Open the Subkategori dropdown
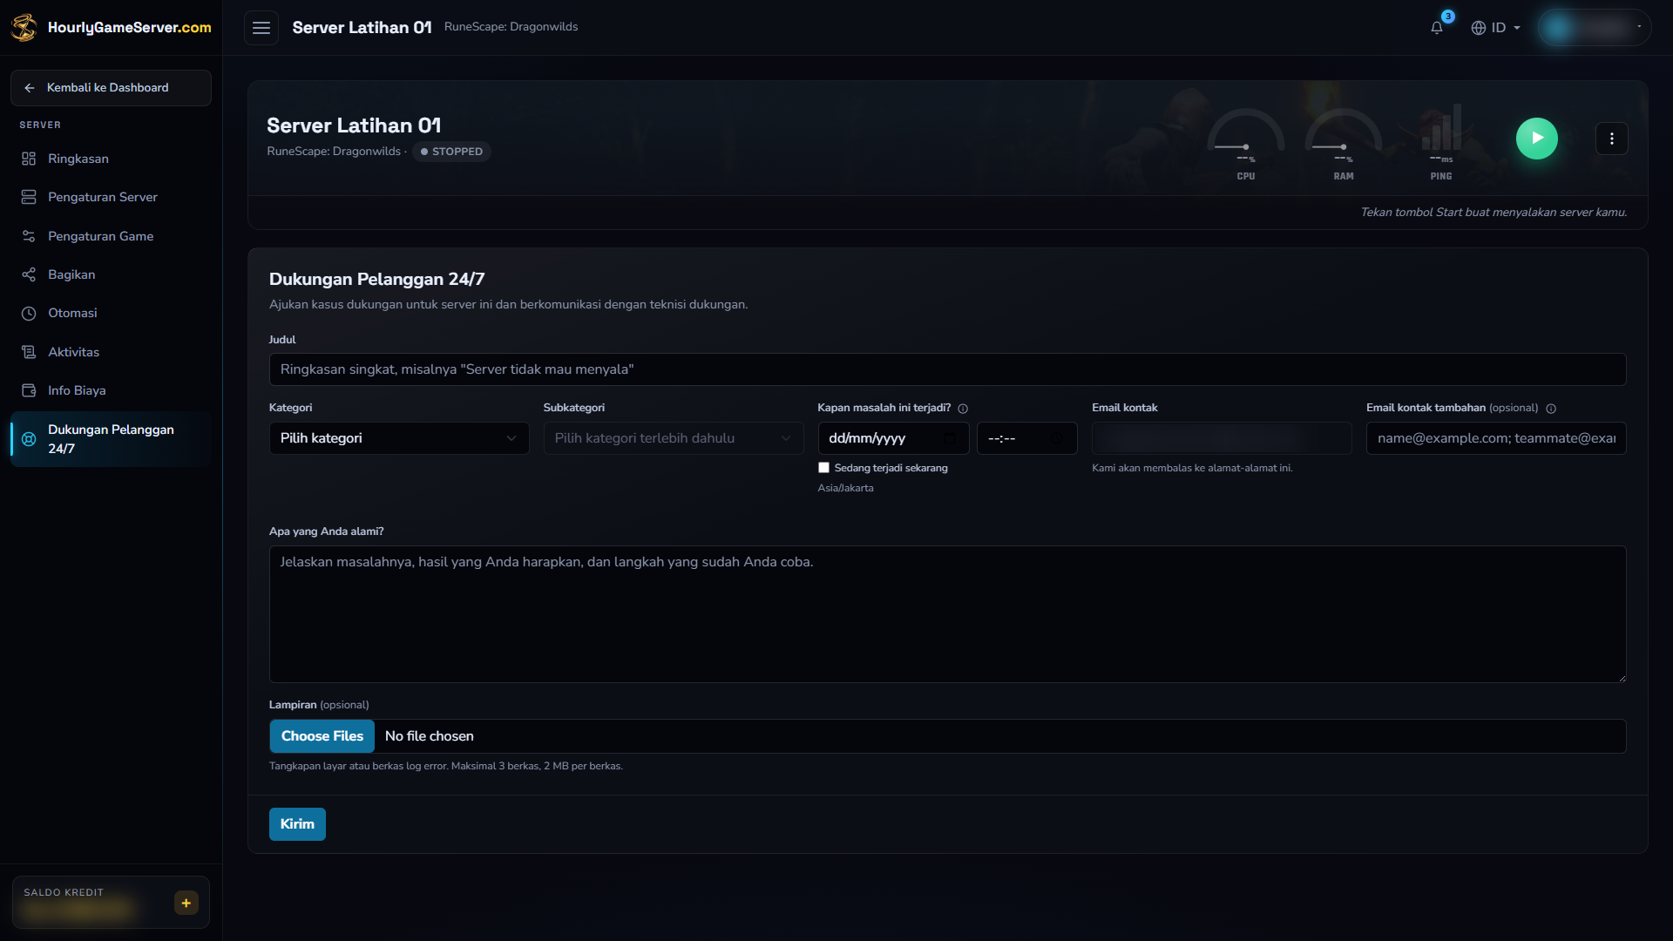Screen dimensions: 1673x941 [x=674, y=438]
